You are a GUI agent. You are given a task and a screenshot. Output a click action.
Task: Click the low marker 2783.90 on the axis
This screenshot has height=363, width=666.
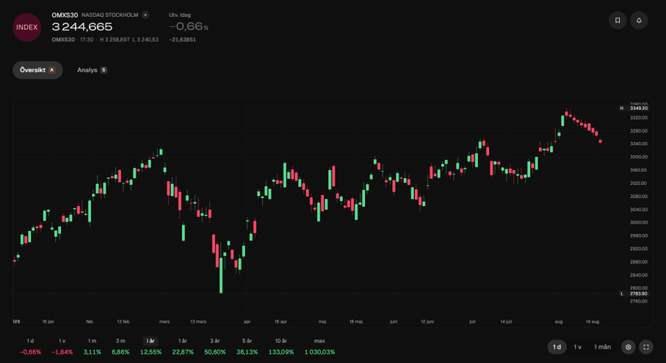(638, 293)
